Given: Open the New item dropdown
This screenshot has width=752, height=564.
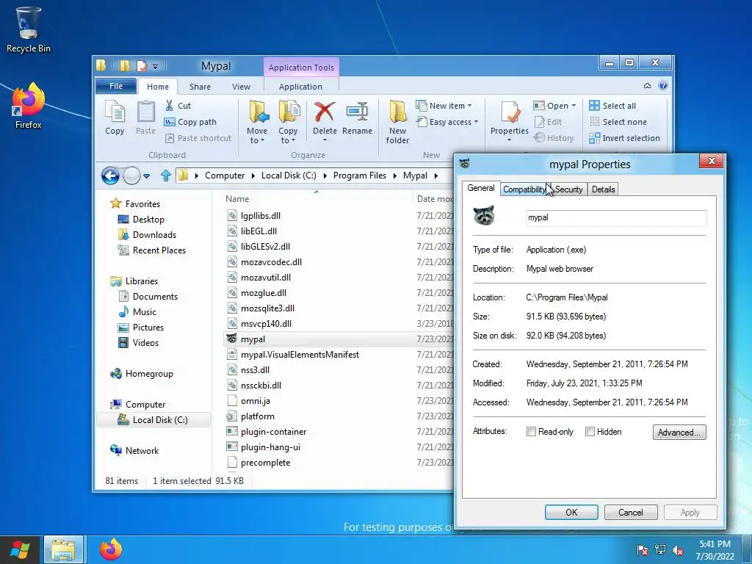Looking at the screenshot, I should pyautogui.click(x=444, y=106).
